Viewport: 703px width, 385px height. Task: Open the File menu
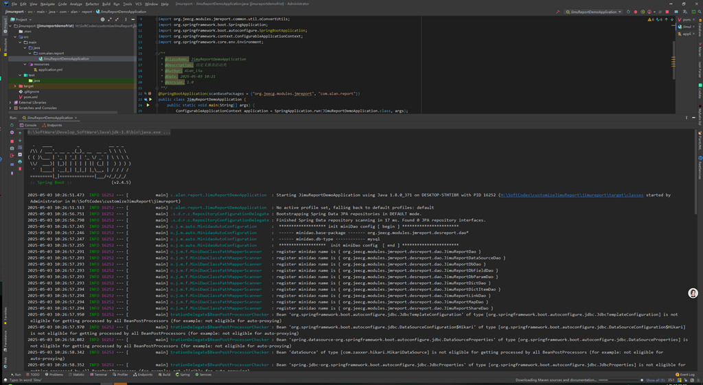pos(14,4)
